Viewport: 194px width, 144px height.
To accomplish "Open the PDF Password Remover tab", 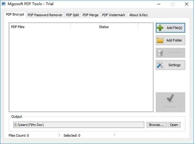I will click(45, 15).
